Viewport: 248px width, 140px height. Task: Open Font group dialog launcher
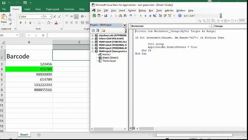pos(61,29)
